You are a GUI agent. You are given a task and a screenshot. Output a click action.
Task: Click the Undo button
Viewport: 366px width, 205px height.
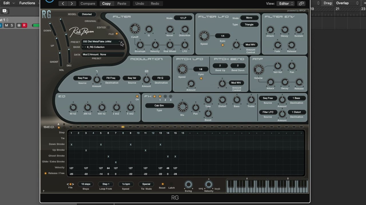tap(140, 3)
